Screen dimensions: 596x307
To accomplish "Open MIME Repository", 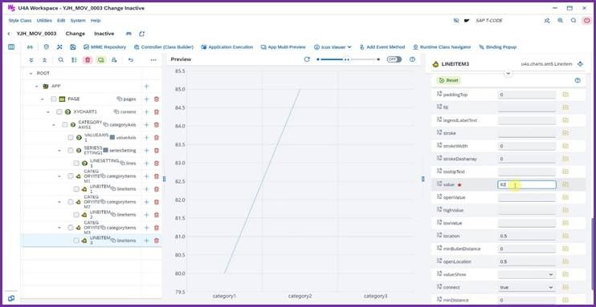I will click(x=105, y=47).
